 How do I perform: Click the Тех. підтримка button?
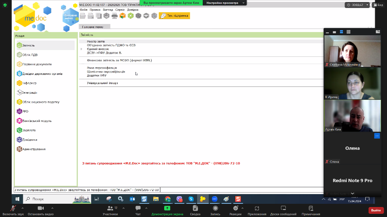coord(175,16)
